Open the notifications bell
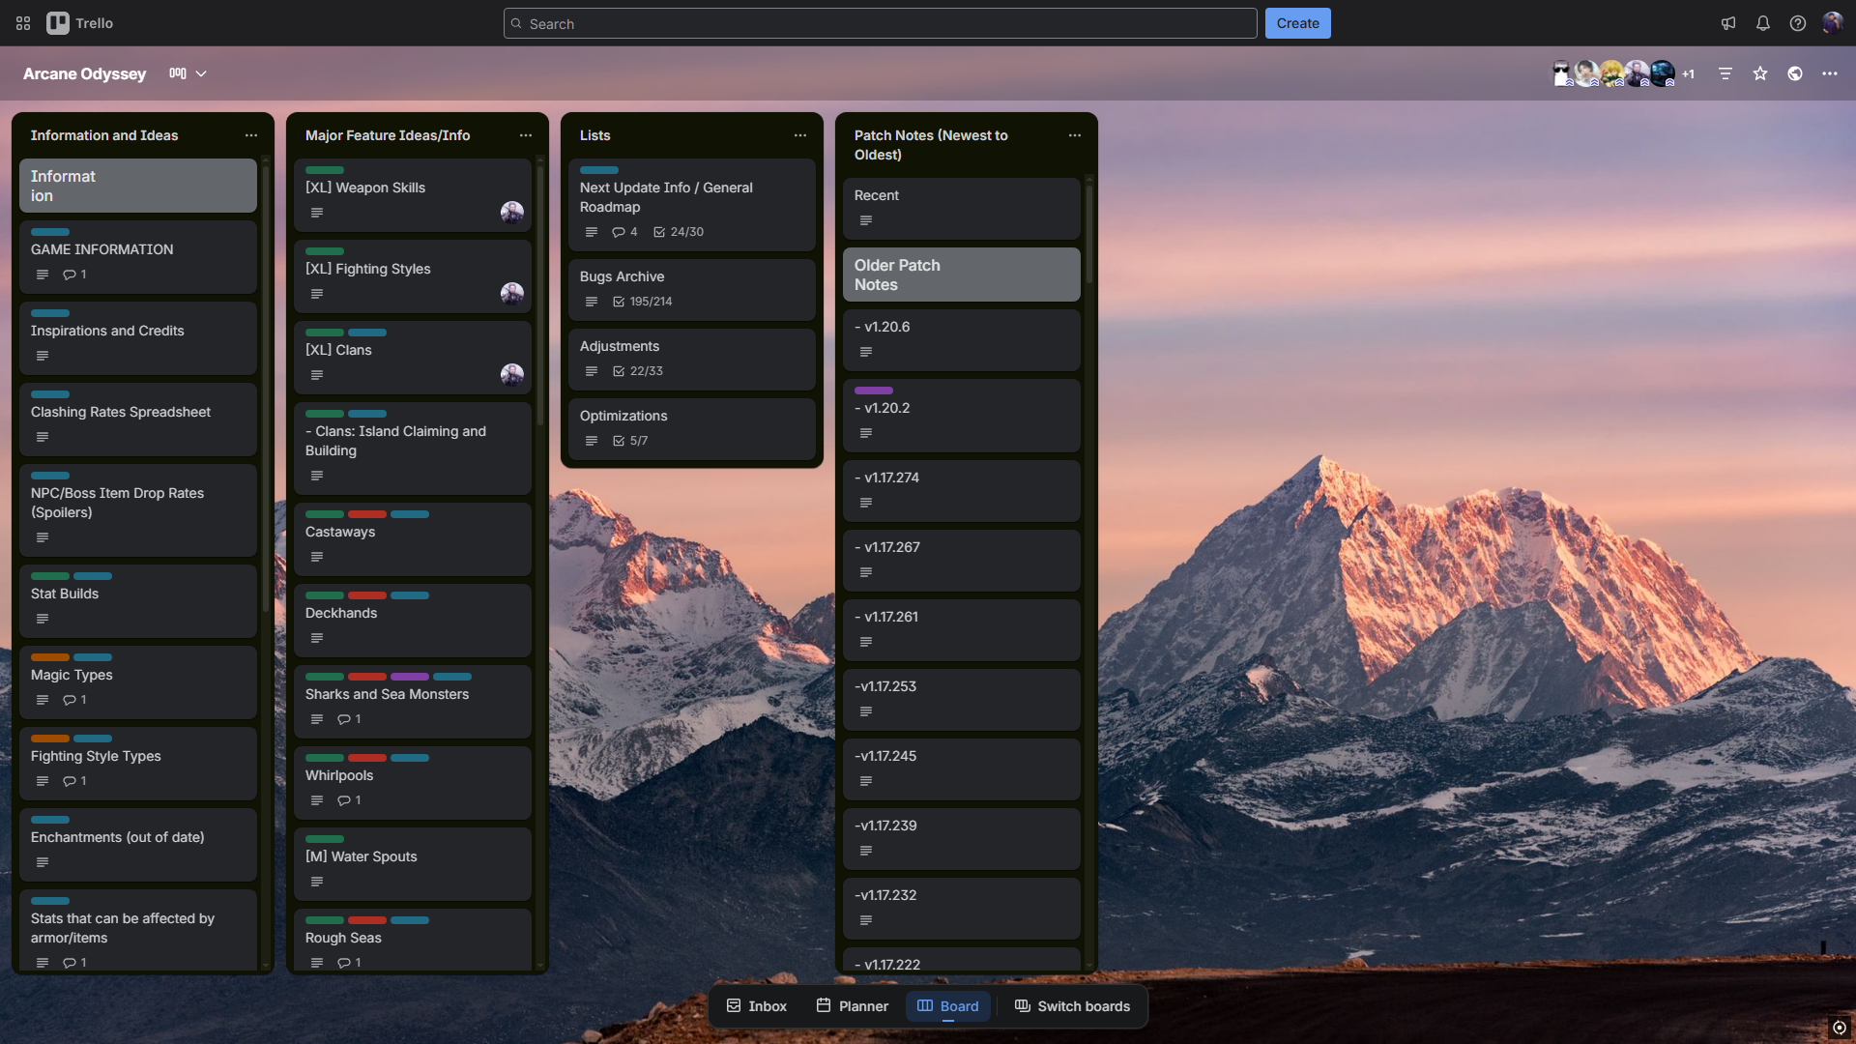 [x=1763, y=23]
